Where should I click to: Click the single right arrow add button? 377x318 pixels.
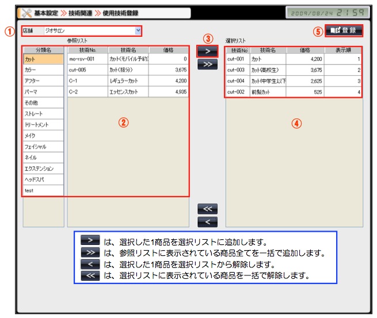click(x=207, y=52)
